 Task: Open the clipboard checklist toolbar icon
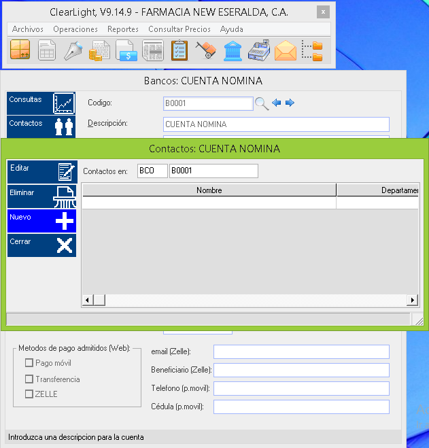[179, 50]
